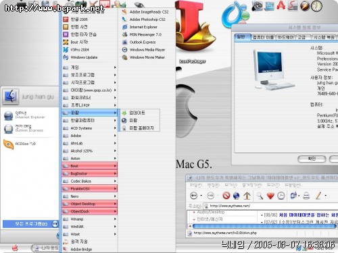This screenshot has width=338, height=253.
Task: Select the 피망 홈페이지 submenu item
Action: [x=140, y=128]
